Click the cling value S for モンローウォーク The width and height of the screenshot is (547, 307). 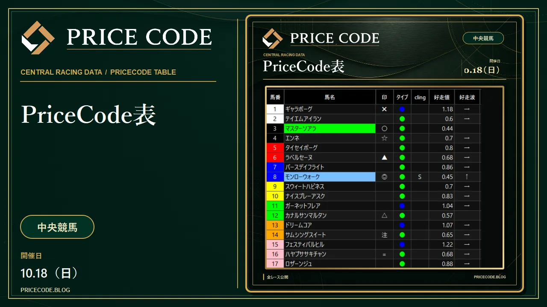(x=420, y=177)
